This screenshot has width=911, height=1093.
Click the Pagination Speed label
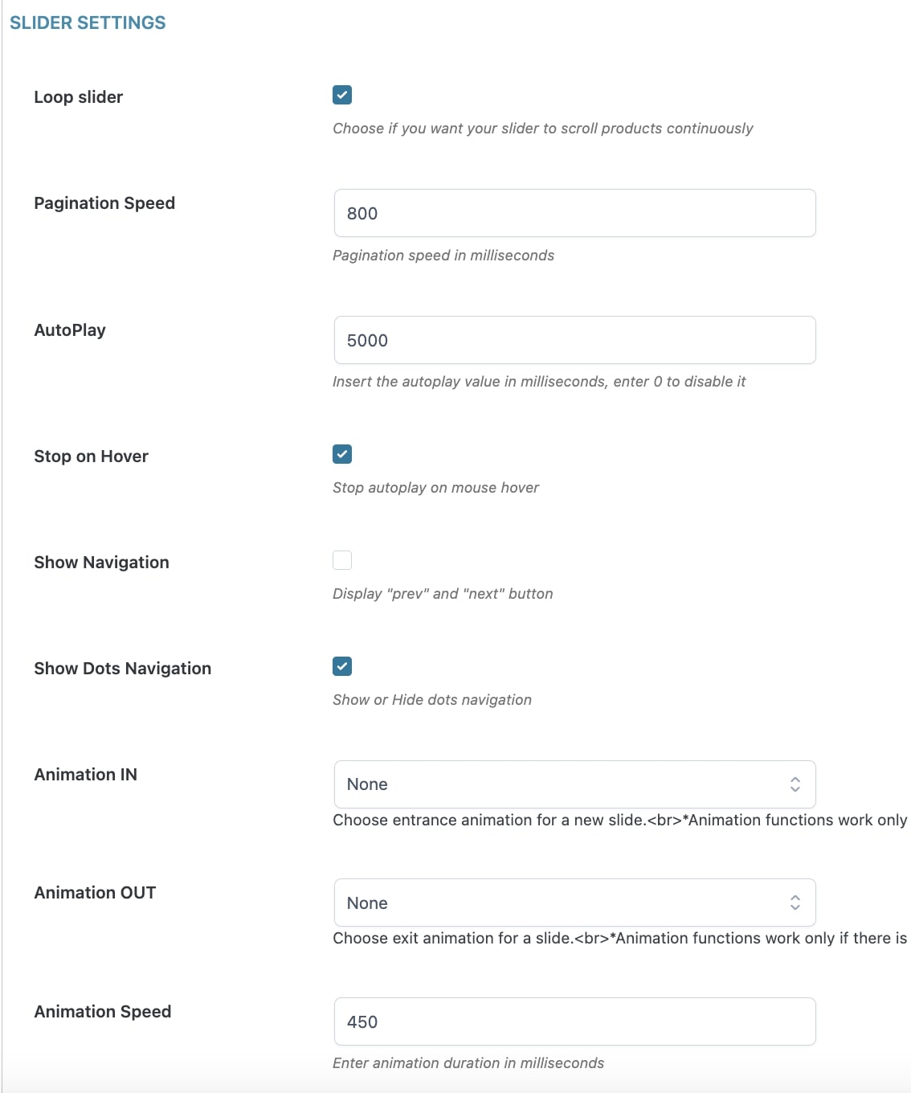tap(104, 203)
